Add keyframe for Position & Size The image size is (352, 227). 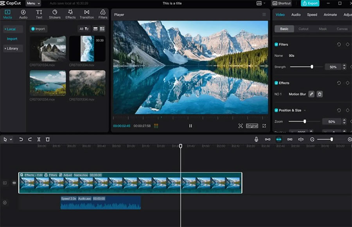click(348, 110)
